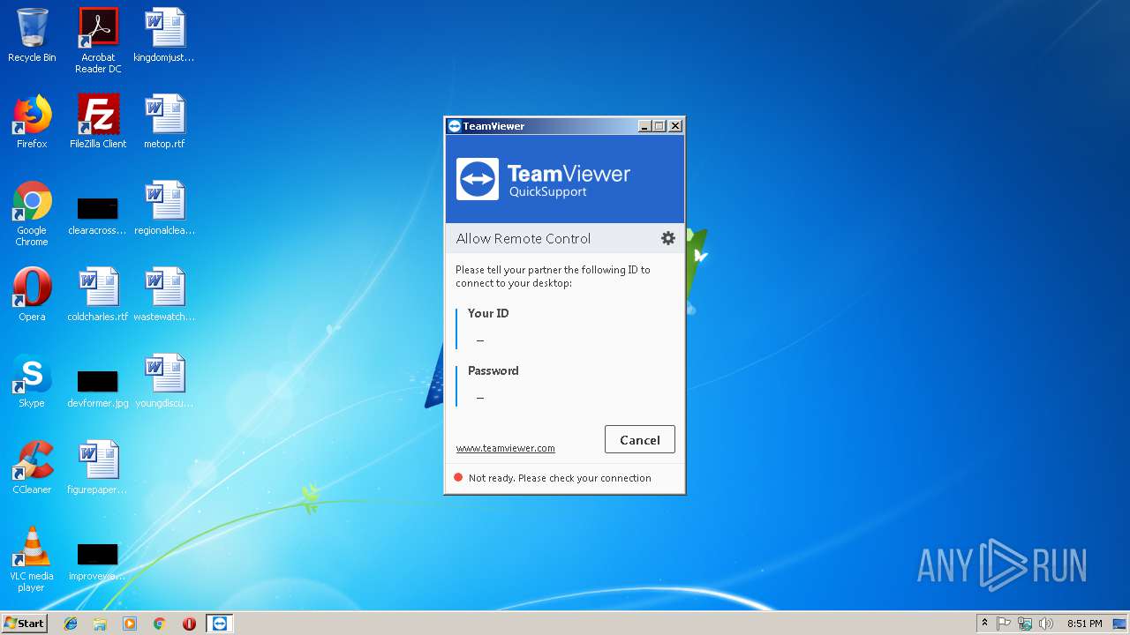
Task: Select the figurepaper document icon
Action: [98, 467]
